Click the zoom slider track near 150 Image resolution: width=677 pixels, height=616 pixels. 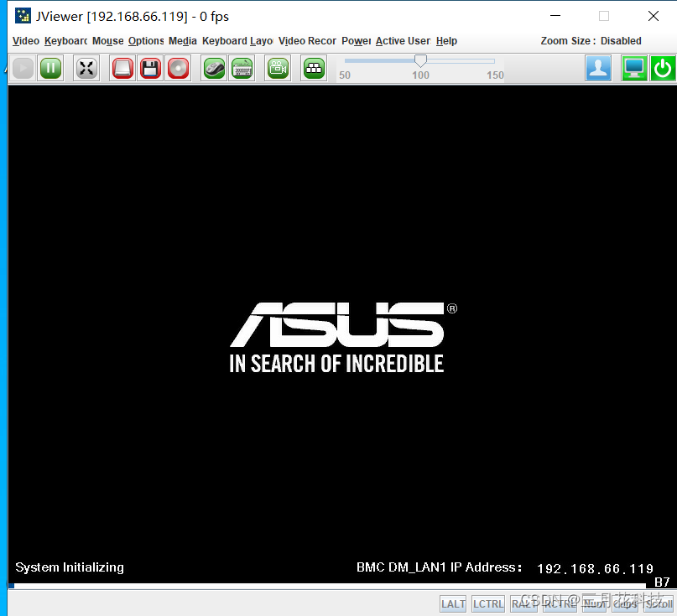492,61
